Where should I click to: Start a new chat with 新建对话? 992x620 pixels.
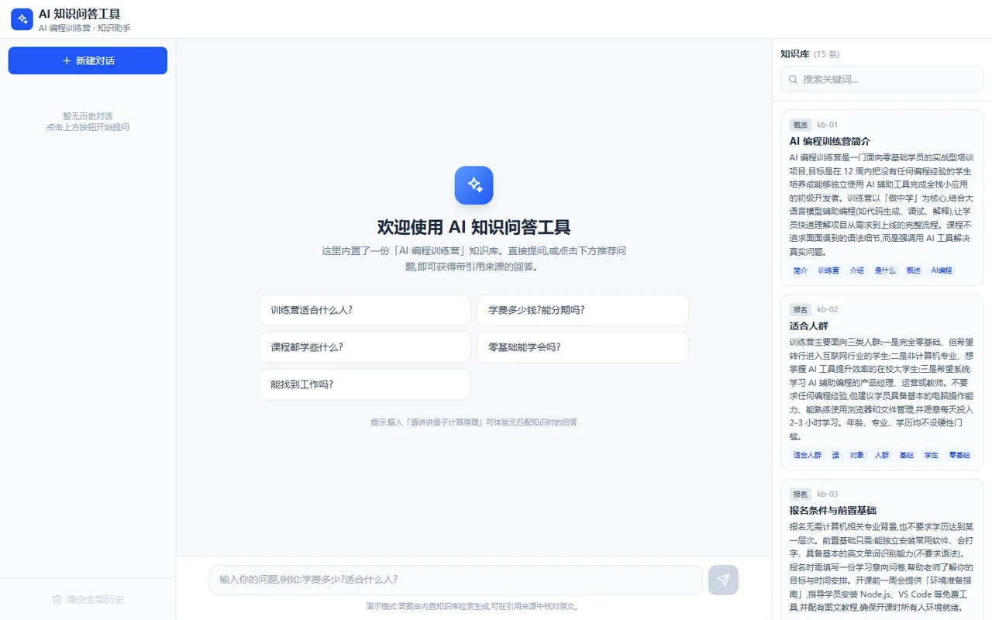88,60
